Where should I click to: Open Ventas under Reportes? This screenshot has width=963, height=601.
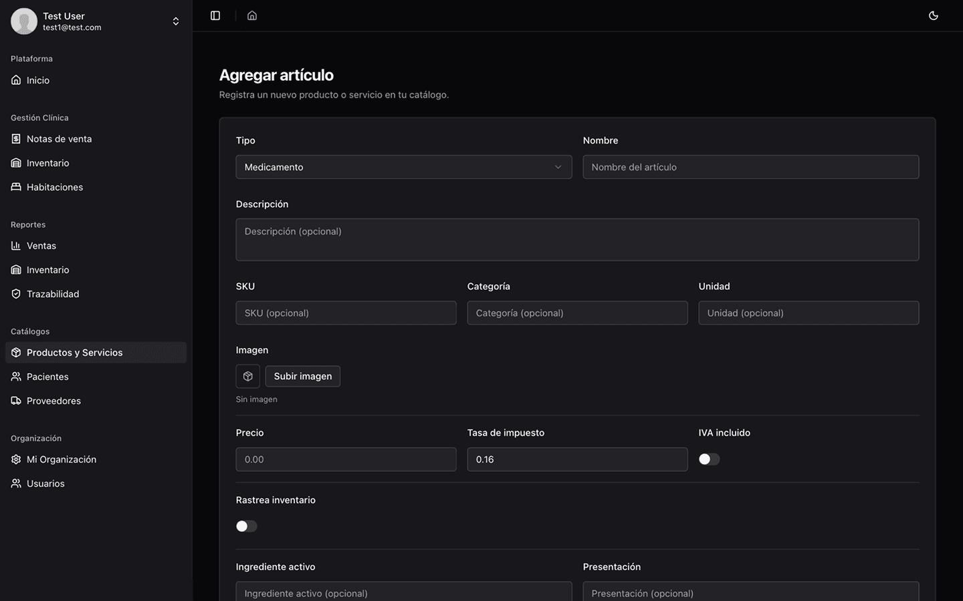click(x=41, y=246)
